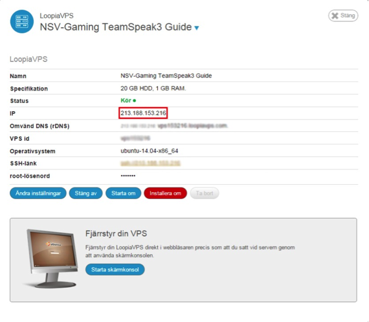Click the Fjärrstyr din VPS heading
This screenshot has height=322, width=369.
[116, 233]
